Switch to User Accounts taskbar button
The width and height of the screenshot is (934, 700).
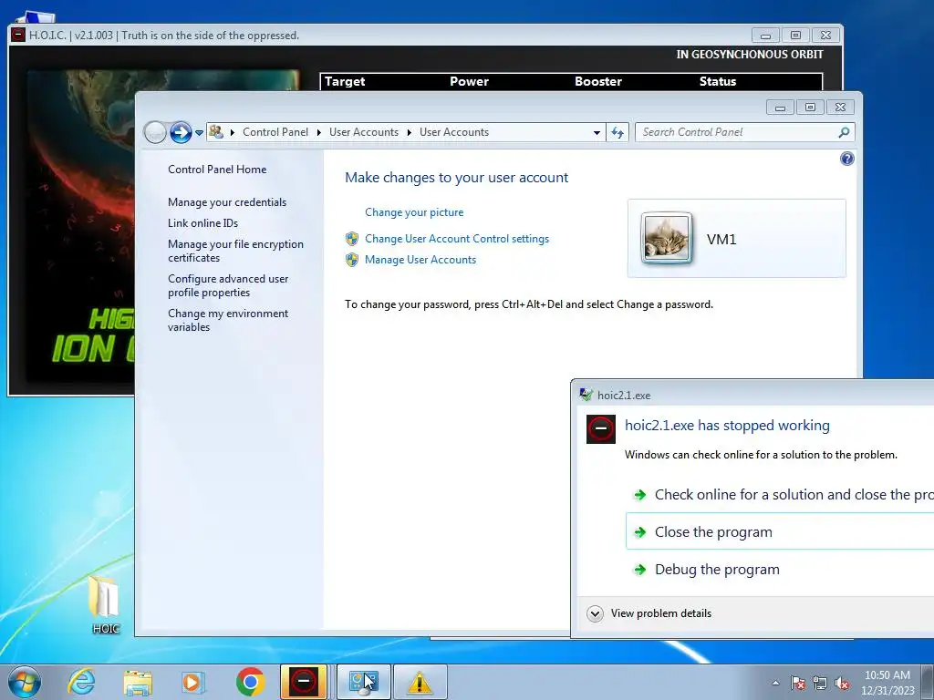[x=363, y=682]
